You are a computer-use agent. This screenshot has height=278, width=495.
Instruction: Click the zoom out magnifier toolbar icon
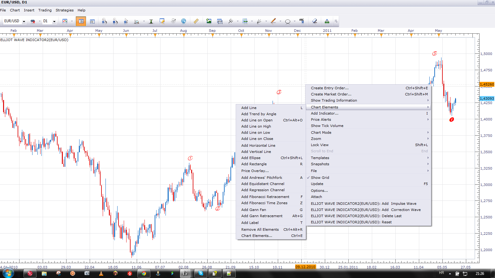(115, 21)
